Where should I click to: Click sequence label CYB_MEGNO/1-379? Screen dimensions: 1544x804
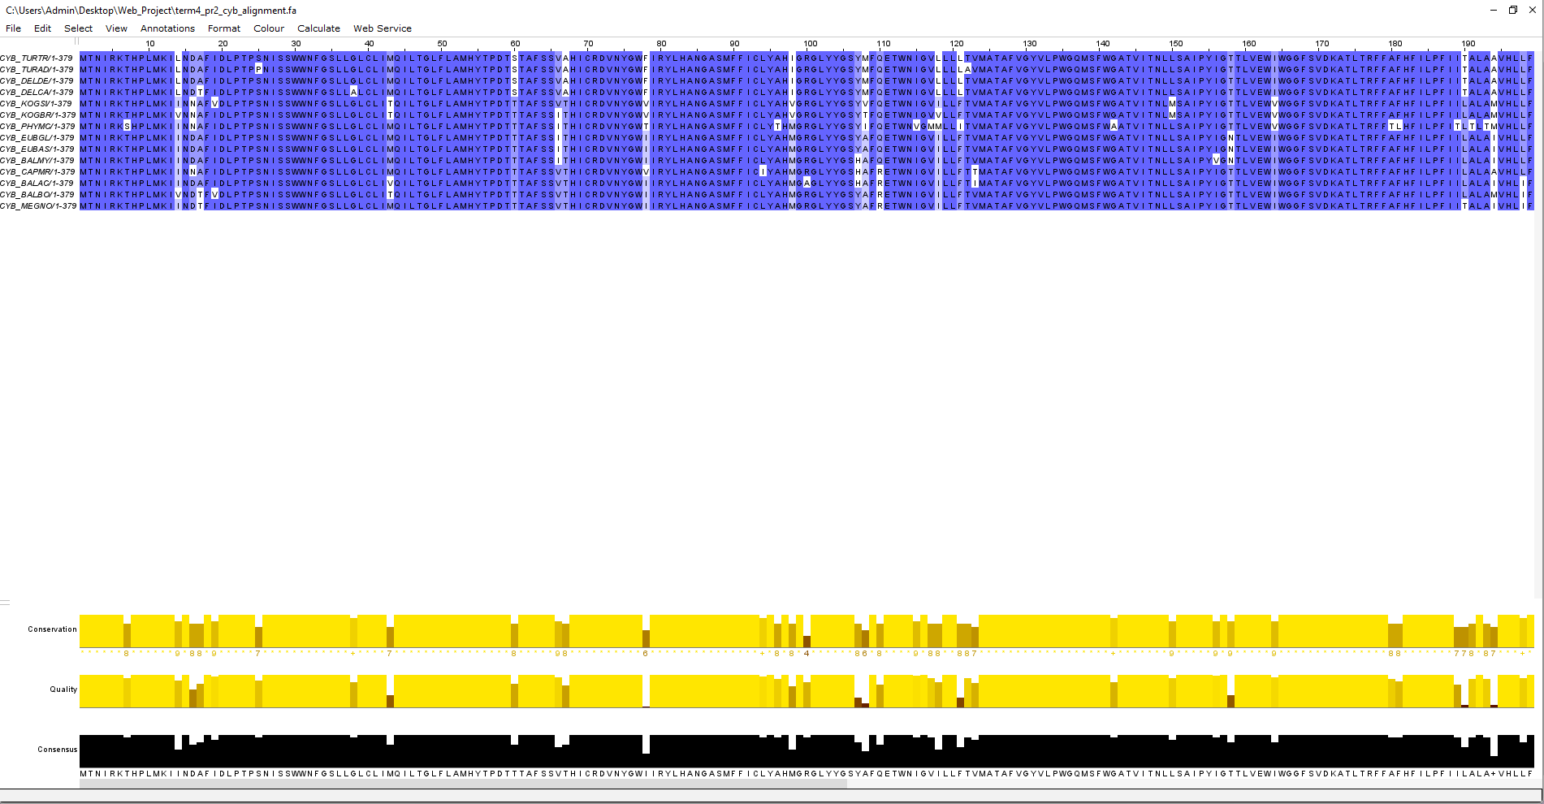coord(38,206)
